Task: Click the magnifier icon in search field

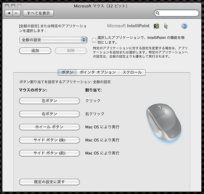Action: coord(158,13)
